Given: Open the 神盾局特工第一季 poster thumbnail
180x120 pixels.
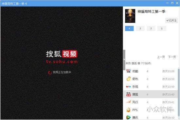Looking at the screenshot, I should point(130,16).
